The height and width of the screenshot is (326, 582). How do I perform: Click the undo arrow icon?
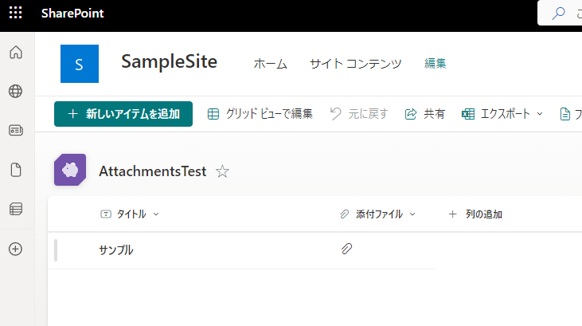335,114
